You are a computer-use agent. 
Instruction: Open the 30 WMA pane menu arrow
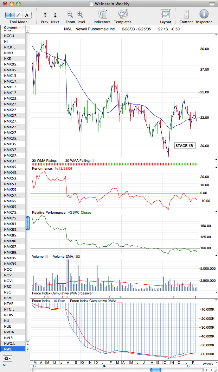216,160
